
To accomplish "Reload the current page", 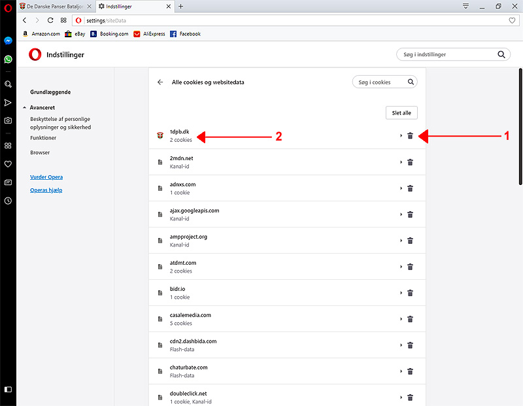I will coord(50,20).
